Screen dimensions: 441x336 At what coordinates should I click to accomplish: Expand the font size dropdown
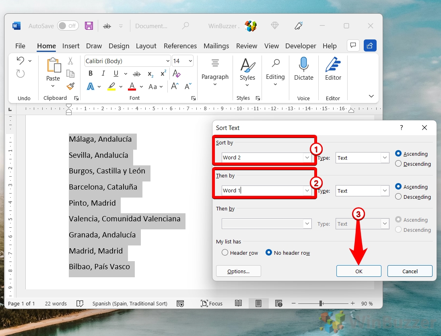[190, 61]
